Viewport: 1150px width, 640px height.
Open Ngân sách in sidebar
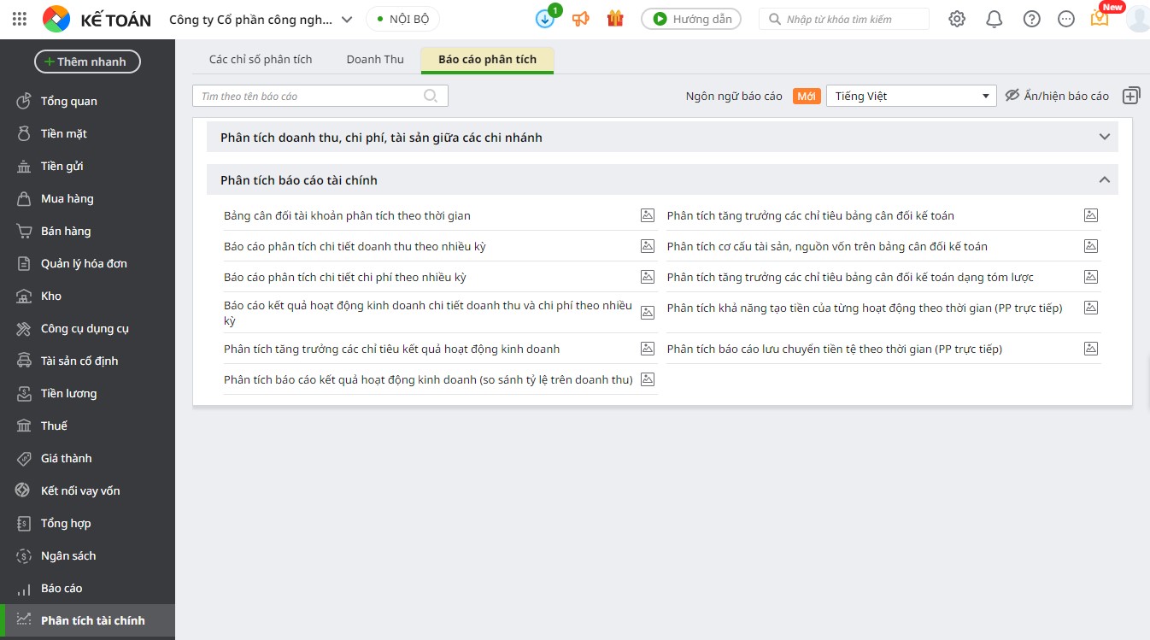coord(87,556)
